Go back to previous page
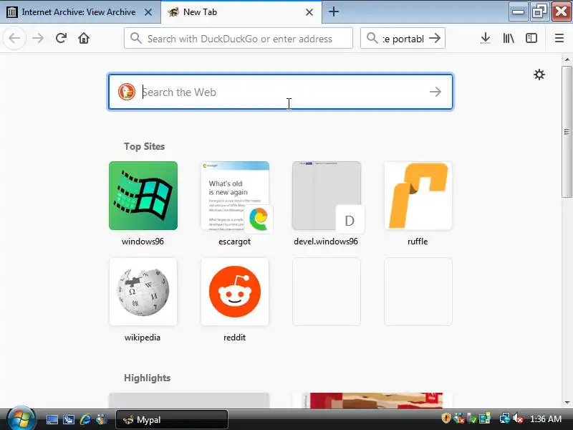The width and height of the screenshot is (573, 430). coord(14,38)
